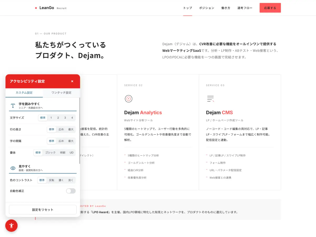Image resolution: width=316 pixels, height=237 pixels.
Task: Set character spacing to 標準
Action: point(52,141)
